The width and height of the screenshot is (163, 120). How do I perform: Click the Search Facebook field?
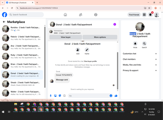tap(26, 15)
